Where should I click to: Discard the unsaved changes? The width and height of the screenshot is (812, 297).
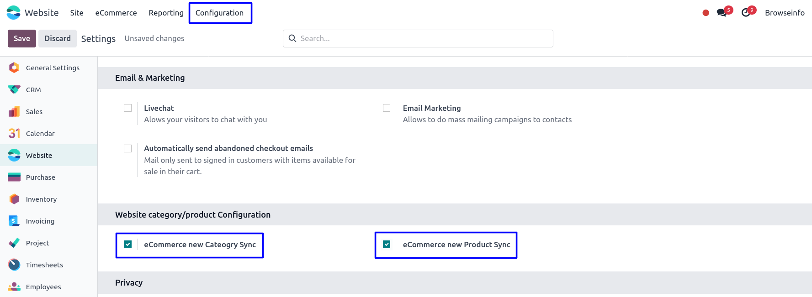click(58, 39)
